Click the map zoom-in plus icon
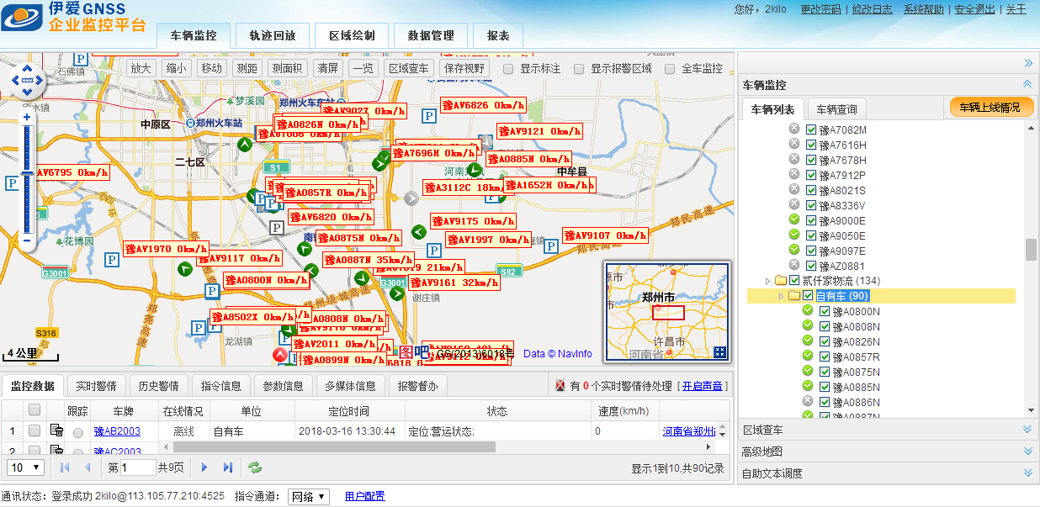The height and width of the screenshot is (507, 1040). [x=27, y=118]
